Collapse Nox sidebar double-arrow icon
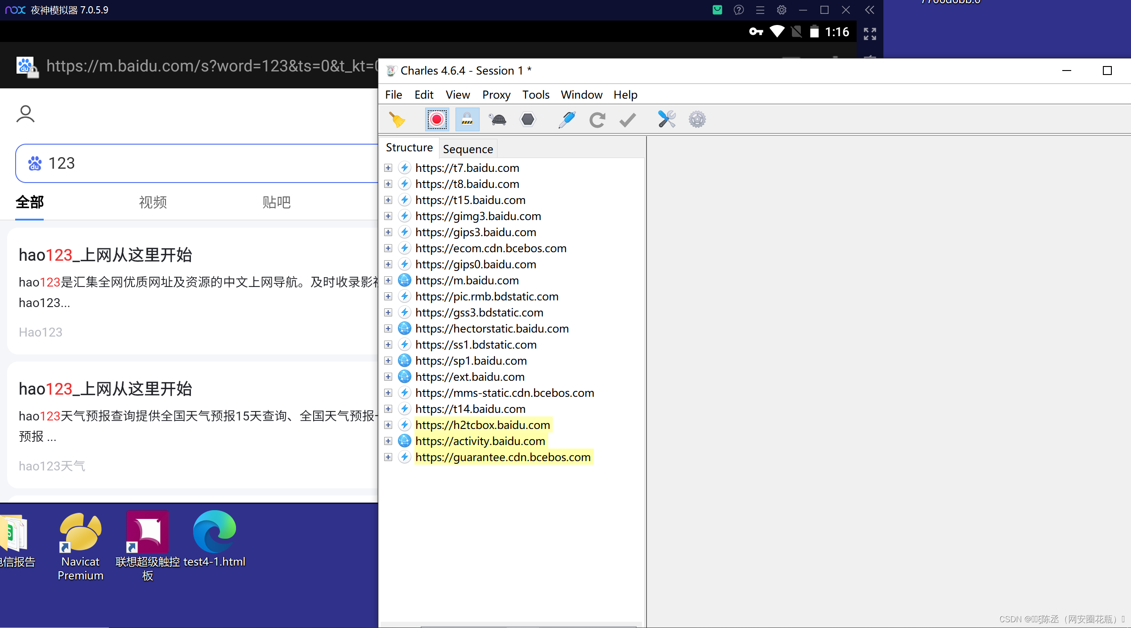The height and width of the screenshot is (628, 1131). tap(870, 10)
